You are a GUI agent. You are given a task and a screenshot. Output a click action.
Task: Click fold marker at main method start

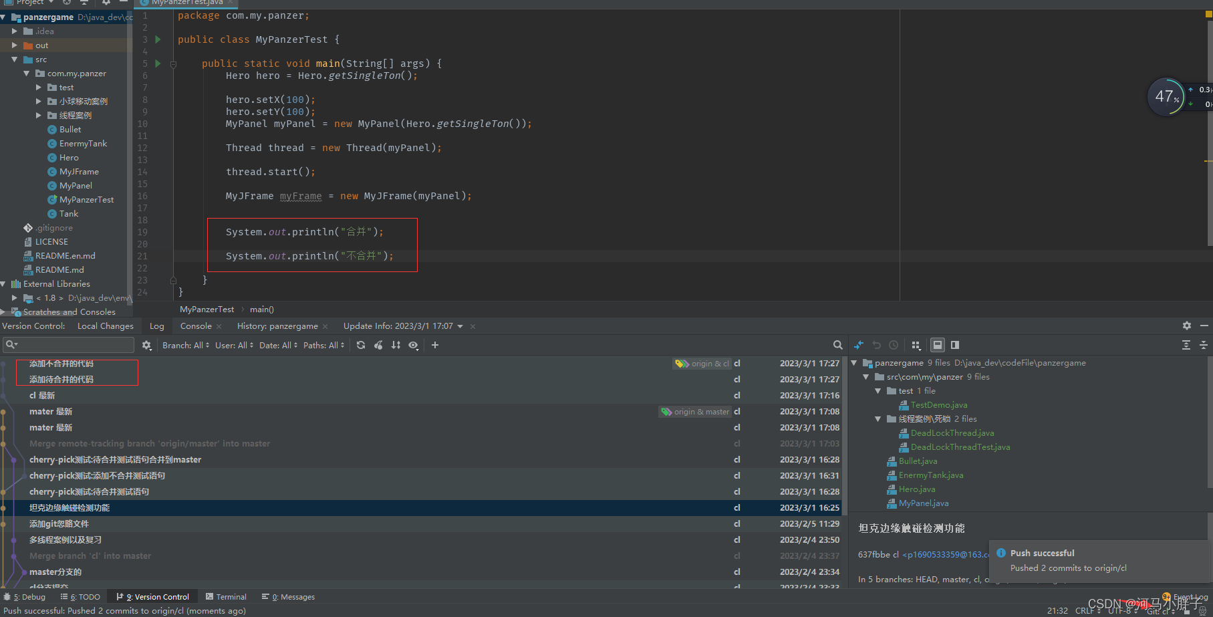coord(173,64)
